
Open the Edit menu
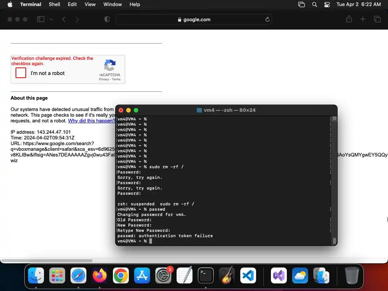[72, 4]
